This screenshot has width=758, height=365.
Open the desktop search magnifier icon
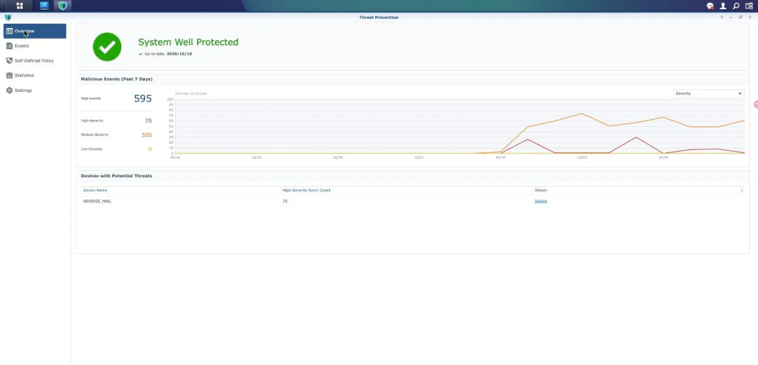pyautogui.click(x=736, y=6)
